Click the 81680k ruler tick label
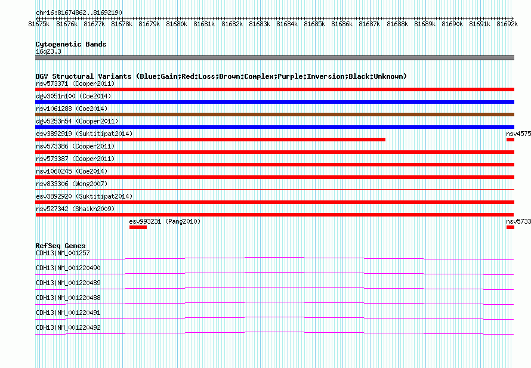531x368 pixels. [x=177, y=24]
